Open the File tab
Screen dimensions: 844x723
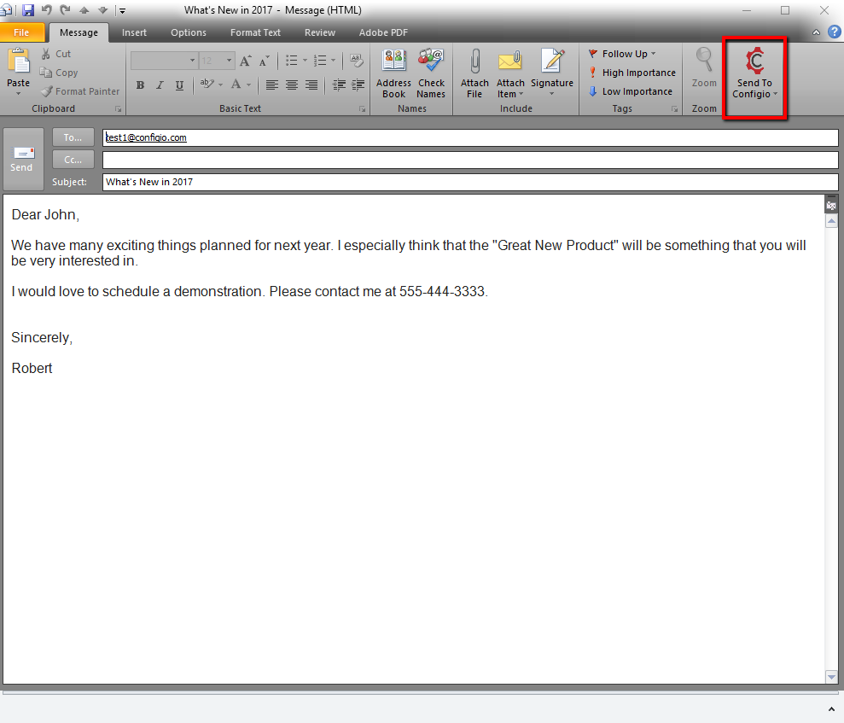[21, 32]
